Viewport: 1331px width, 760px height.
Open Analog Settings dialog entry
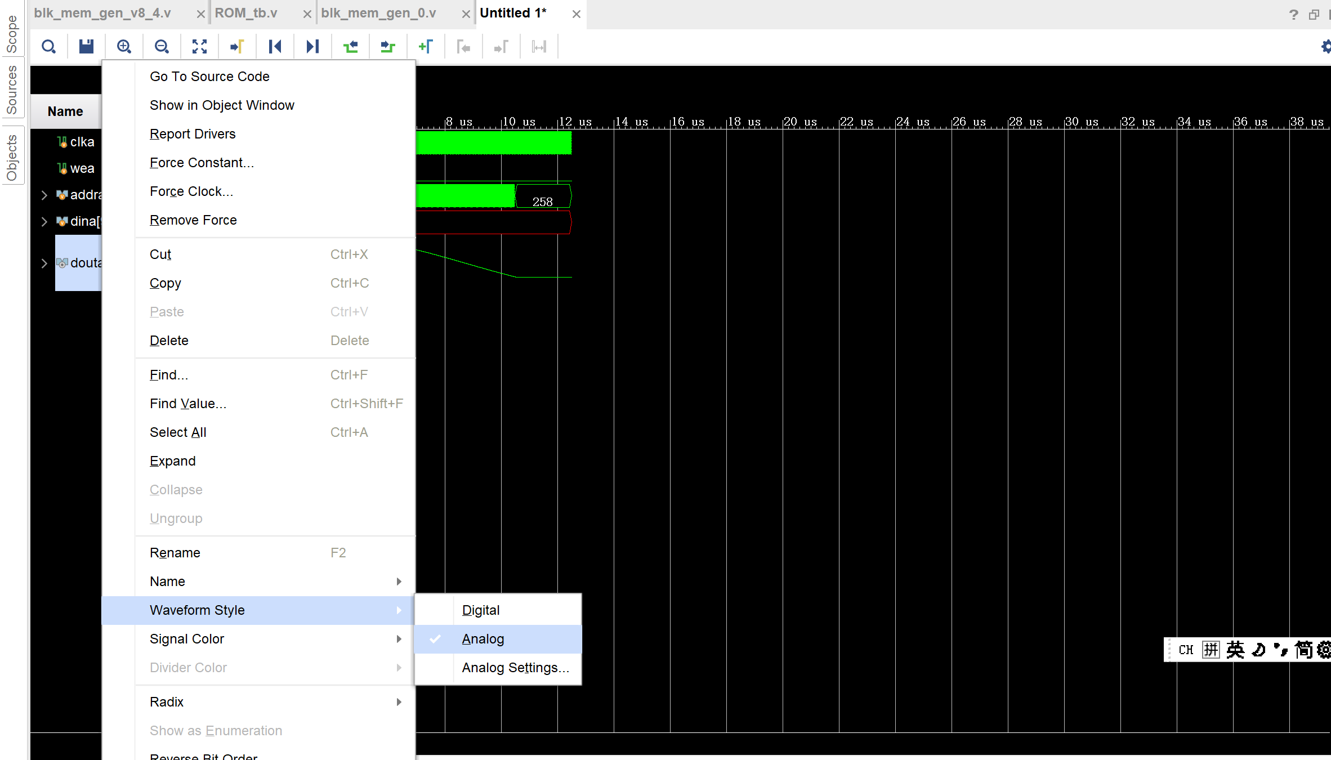(x=515, y=668)
